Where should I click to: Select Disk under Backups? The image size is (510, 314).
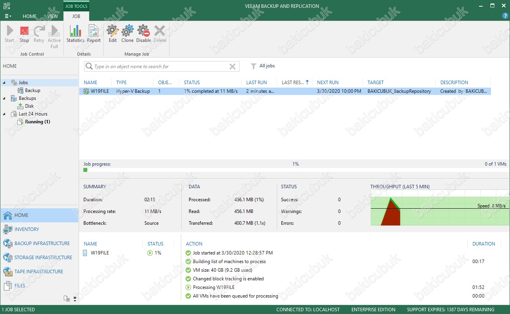(29, 106)
